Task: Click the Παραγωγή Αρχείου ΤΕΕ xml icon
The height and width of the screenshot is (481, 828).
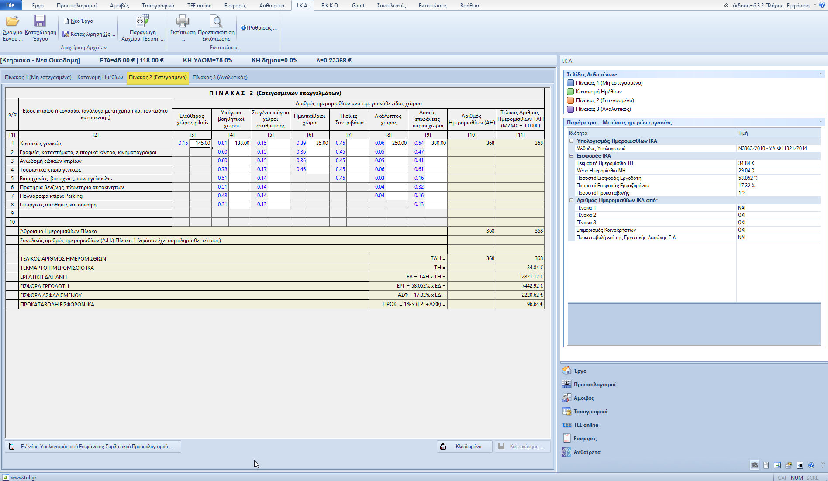Action: click(x=142, y=21)
